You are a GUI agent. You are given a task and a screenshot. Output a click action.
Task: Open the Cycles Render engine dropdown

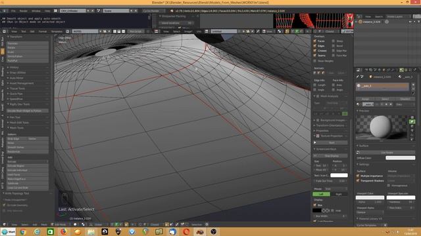(154, 11)
